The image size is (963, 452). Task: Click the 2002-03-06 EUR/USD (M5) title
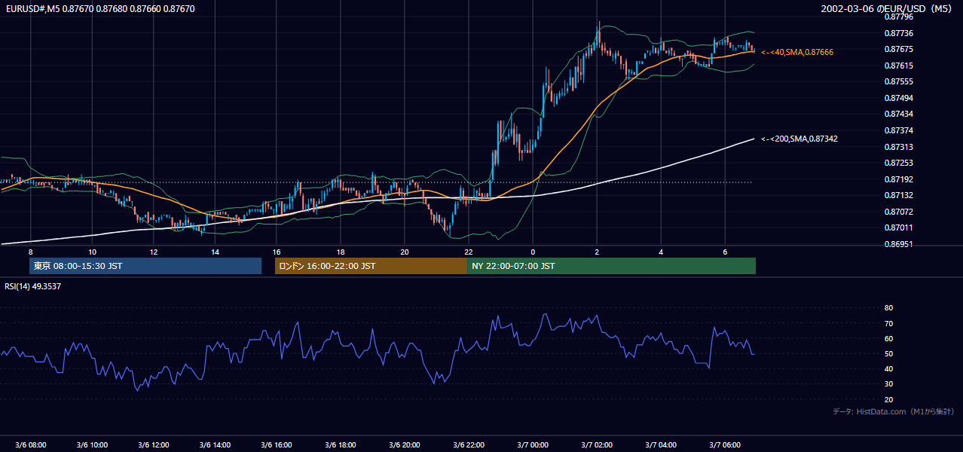point(887,9)
